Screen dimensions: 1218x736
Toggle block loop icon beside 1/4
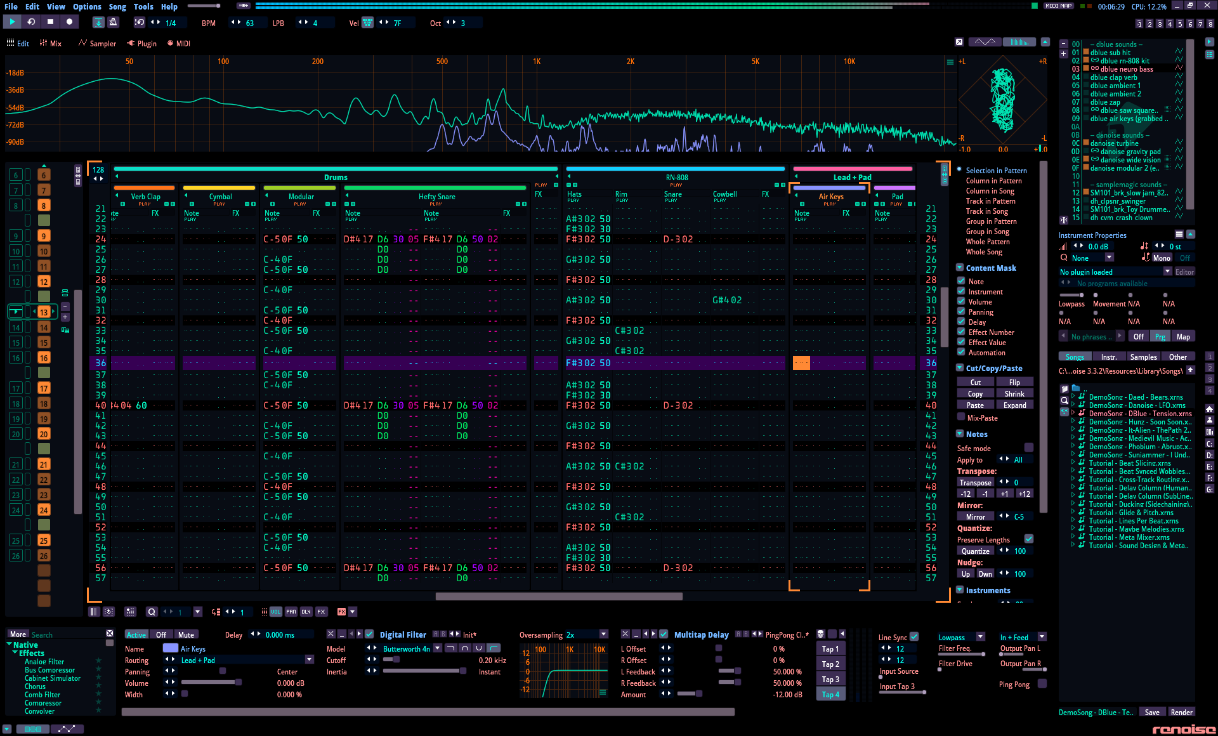coord(140,22)
